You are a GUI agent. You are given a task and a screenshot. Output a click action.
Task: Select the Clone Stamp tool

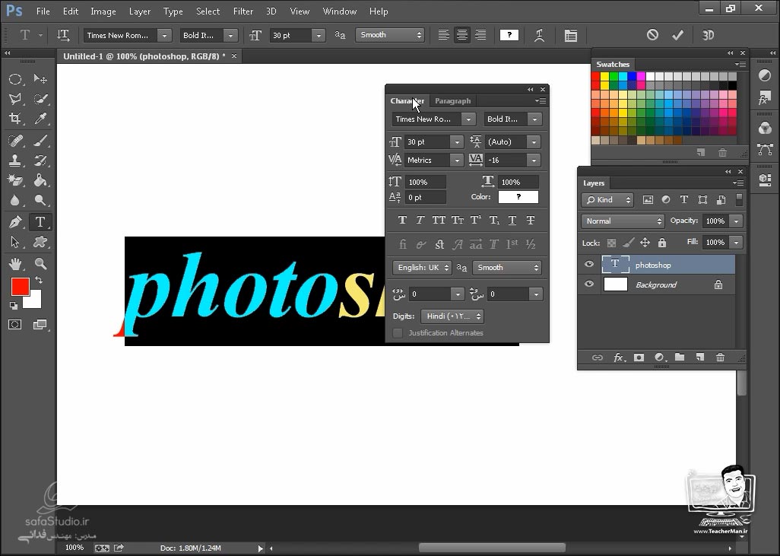tap(15, 160)
